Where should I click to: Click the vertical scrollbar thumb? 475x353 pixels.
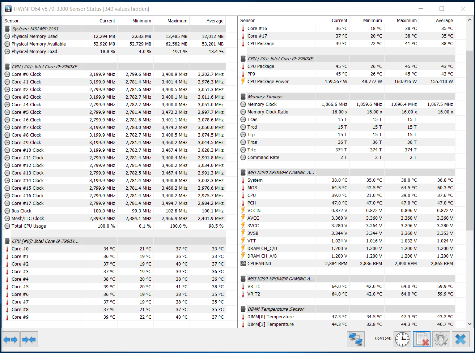pyautogui.click(x=470, y=140)
